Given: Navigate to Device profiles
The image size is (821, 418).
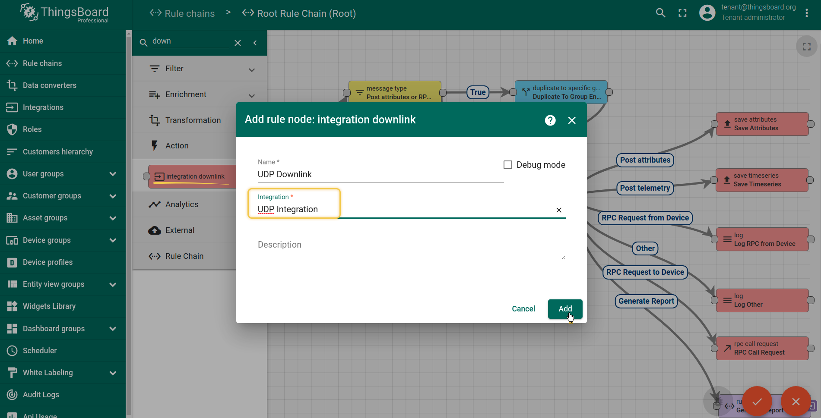Looking at the screenshot, I should 48,262.
